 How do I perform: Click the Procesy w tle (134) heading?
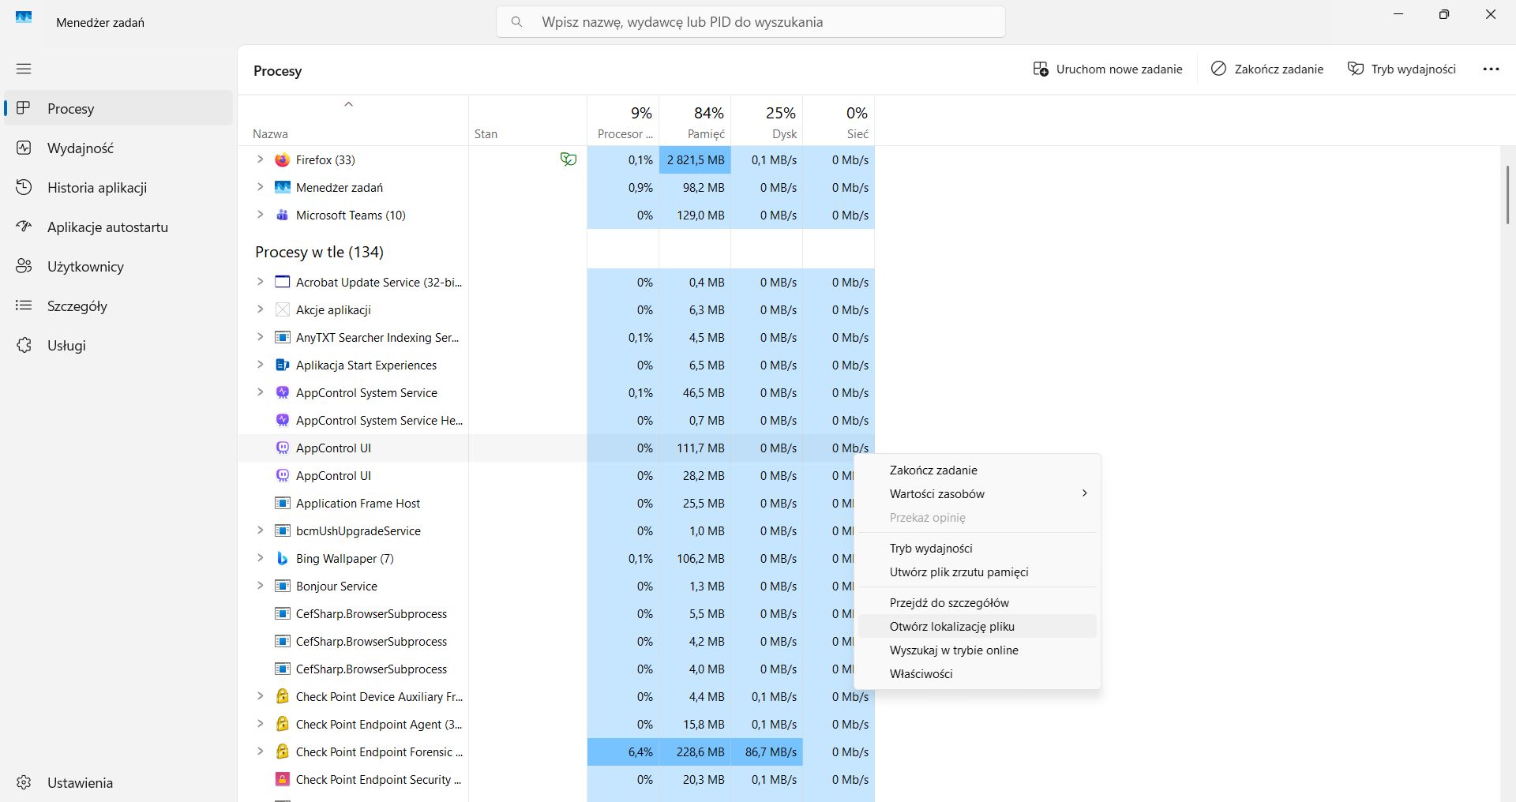tap(319, 252)
